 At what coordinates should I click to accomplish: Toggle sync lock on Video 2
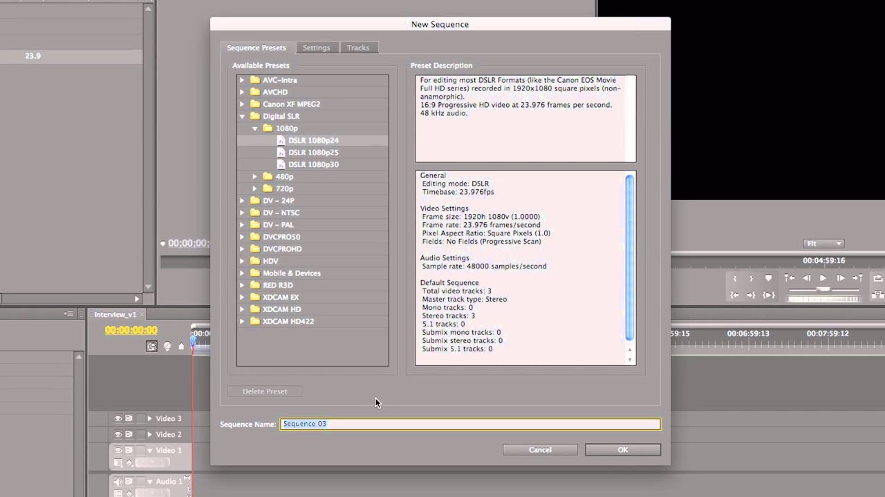129,434
